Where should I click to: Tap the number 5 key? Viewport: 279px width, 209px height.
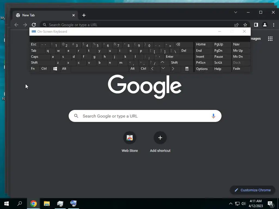pyautogui.click(x=97, y=44)
